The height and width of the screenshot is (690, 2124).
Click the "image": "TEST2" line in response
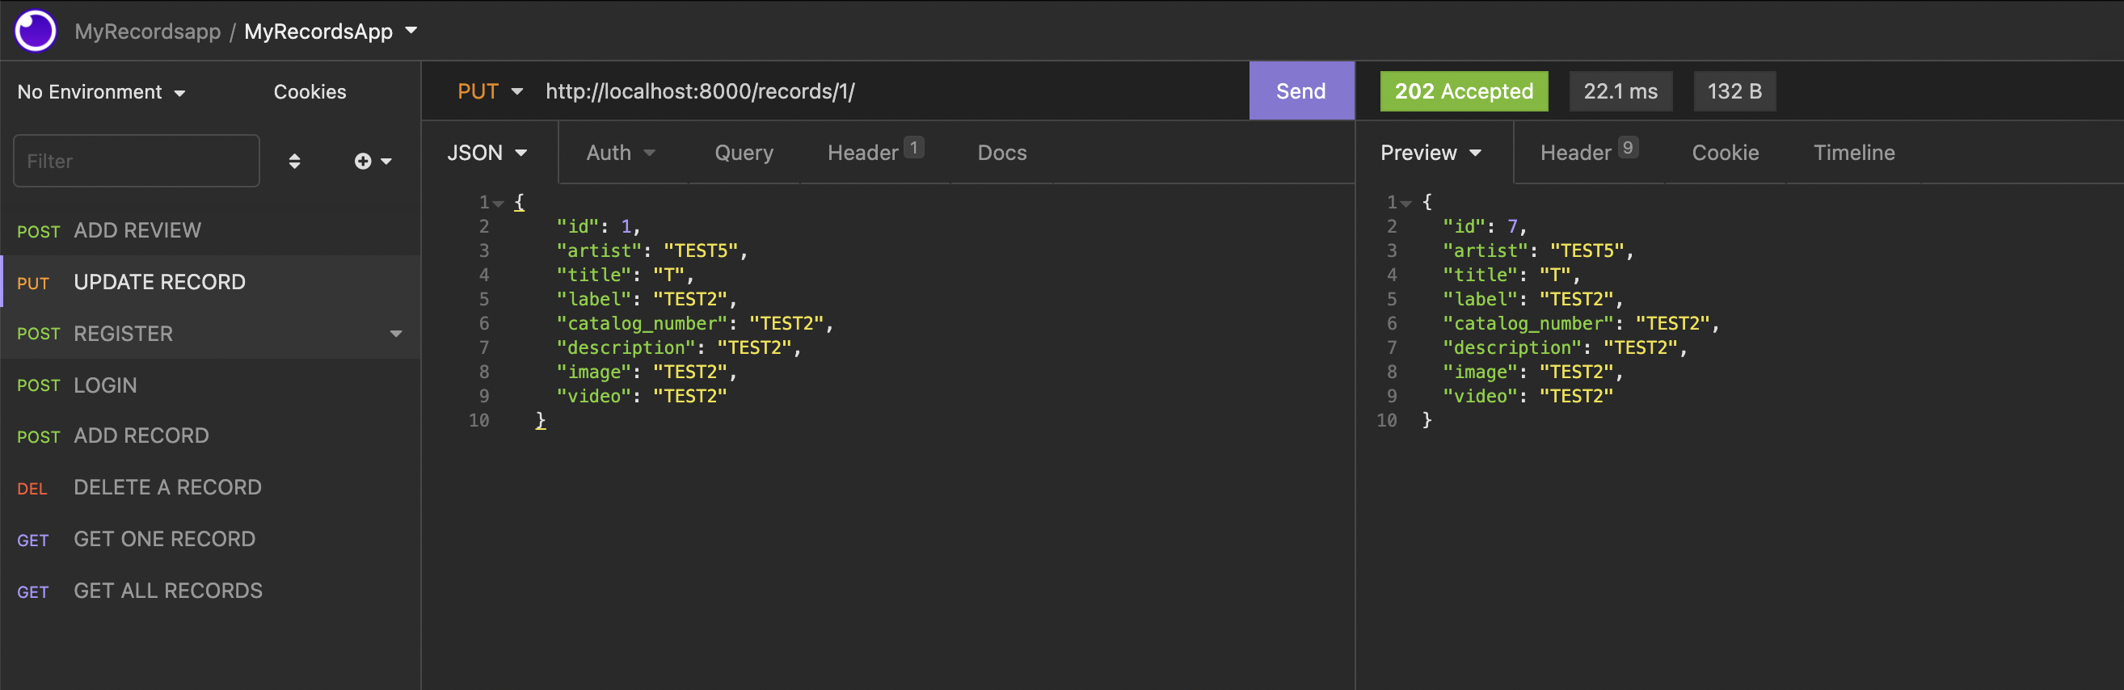pos(1533,372)
